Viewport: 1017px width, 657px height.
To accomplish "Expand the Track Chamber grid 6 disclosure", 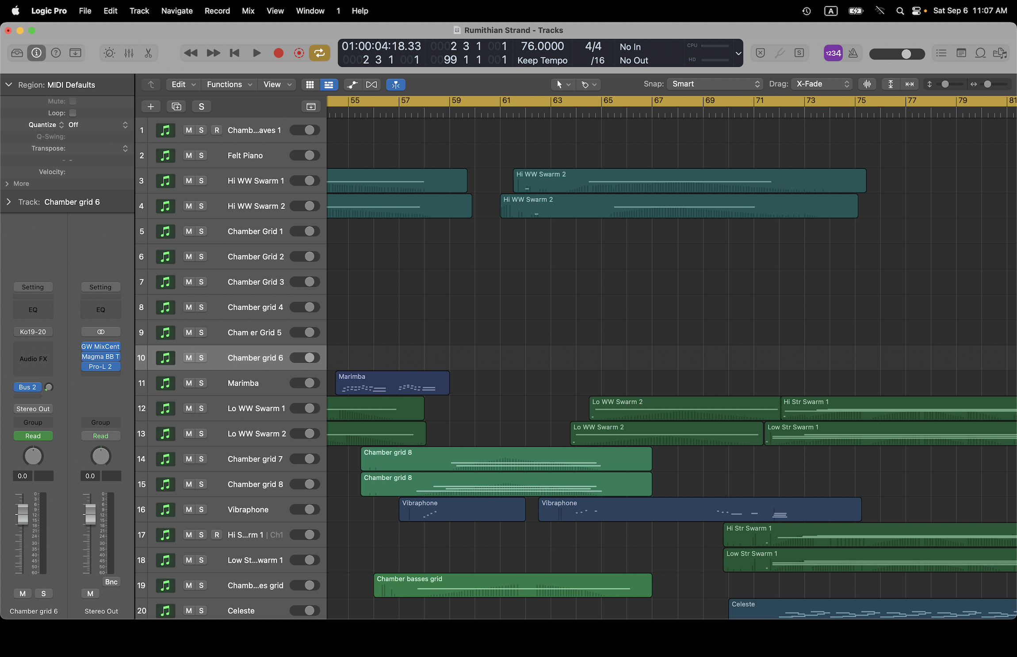I will coord(8,202).
